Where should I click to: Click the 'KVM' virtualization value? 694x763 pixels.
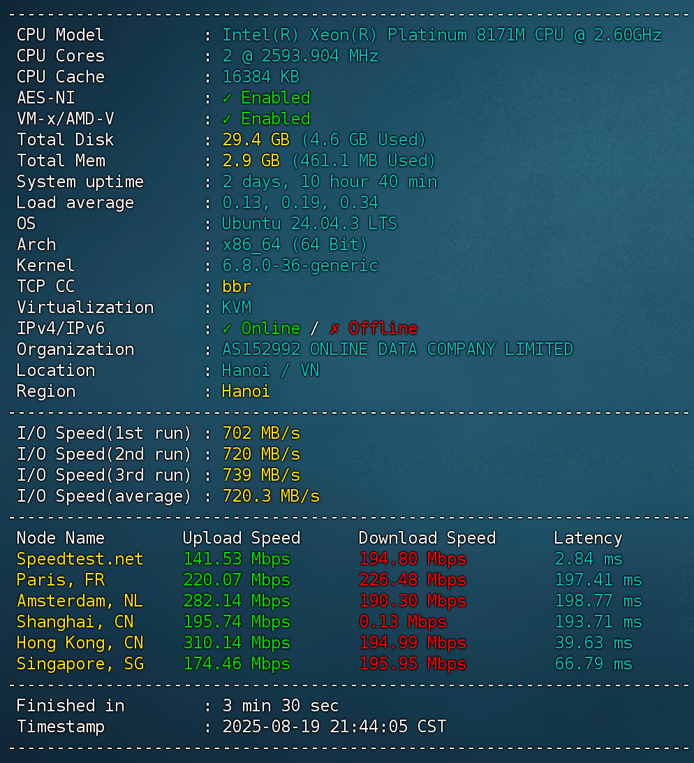click(x=237, y=307)
